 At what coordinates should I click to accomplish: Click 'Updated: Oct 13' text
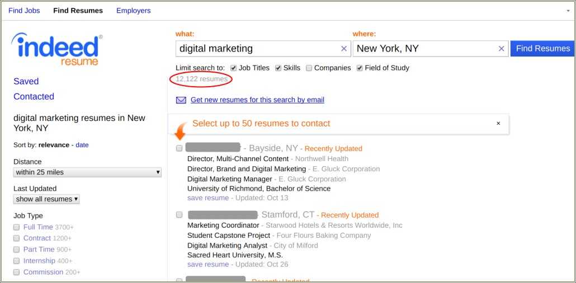[x=262, y=198]
